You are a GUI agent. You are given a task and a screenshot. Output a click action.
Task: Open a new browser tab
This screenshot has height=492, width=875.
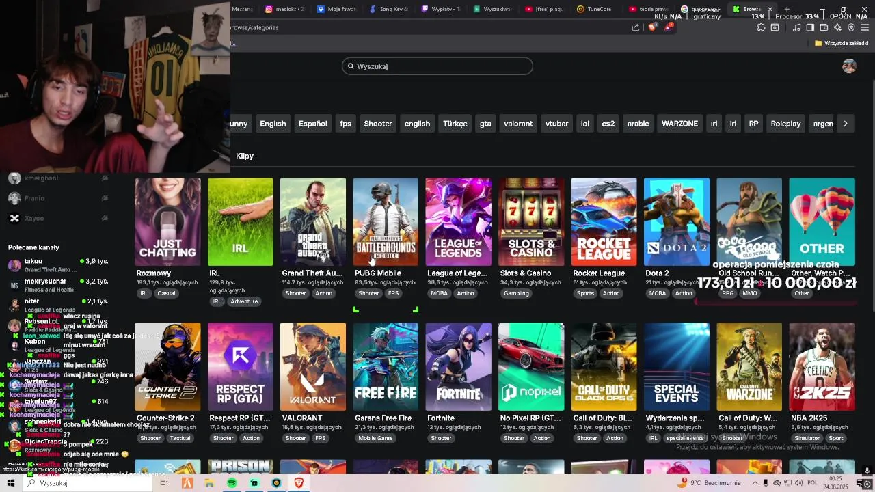tap(787, 9)
